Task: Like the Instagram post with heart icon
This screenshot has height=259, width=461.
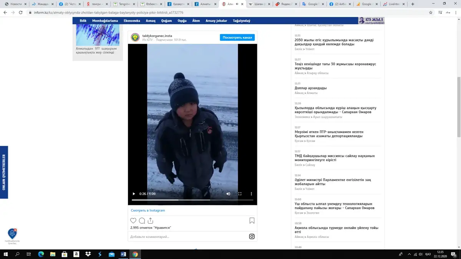Action: point(133,221)
